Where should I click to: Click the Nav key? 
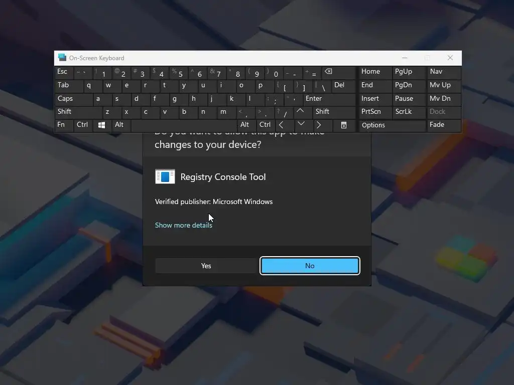[444, 73]
